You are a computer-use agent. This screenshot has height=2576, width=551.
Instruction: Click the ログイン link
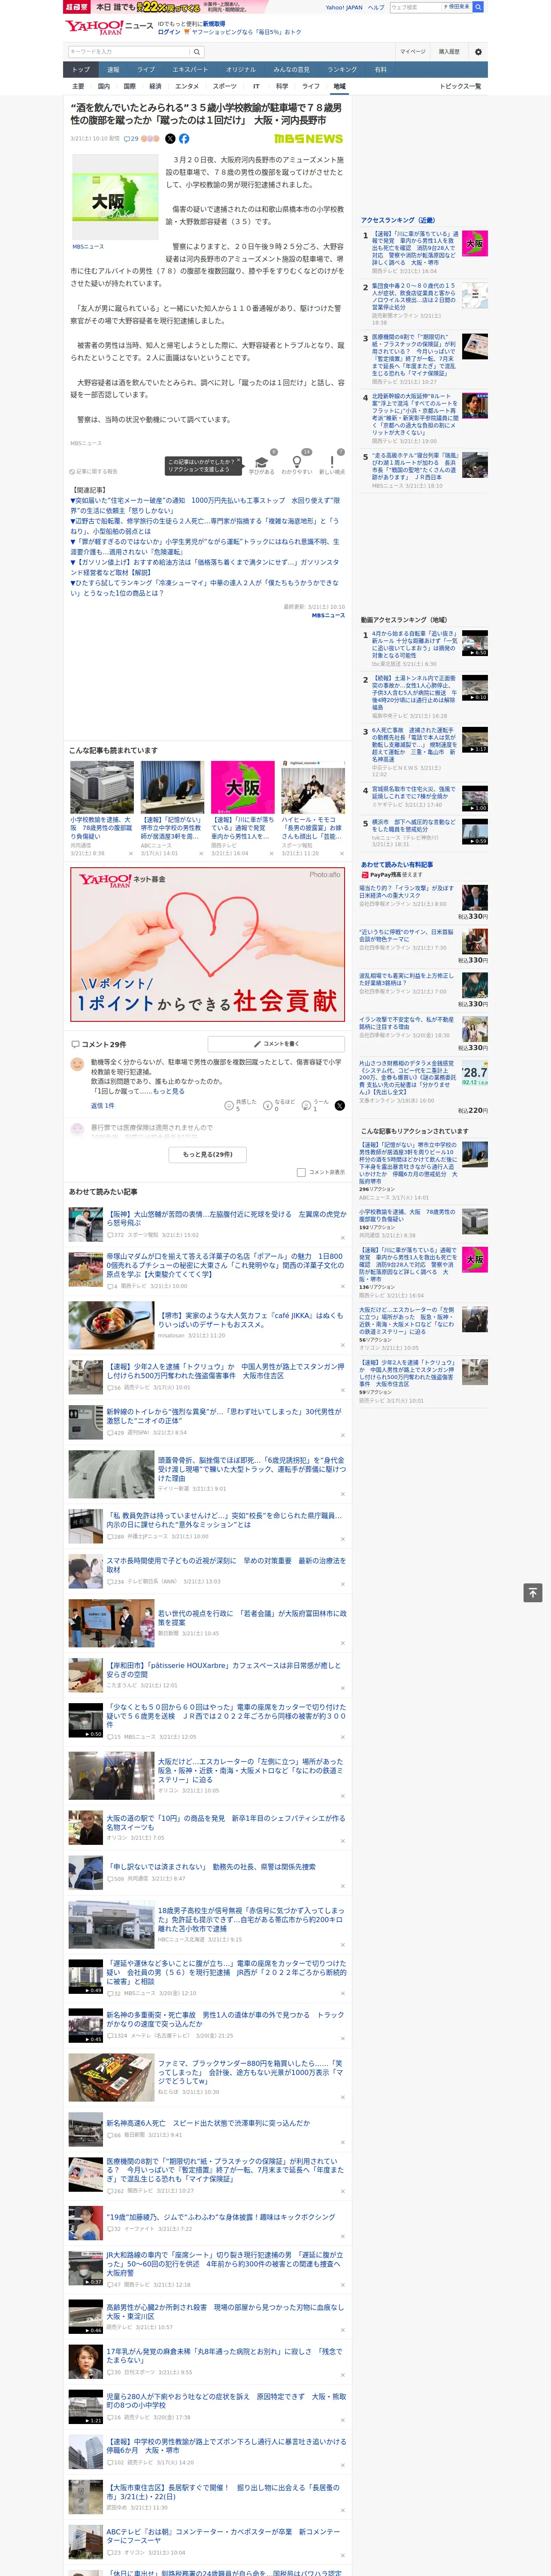pyautogui.click(x=169, y=32)
